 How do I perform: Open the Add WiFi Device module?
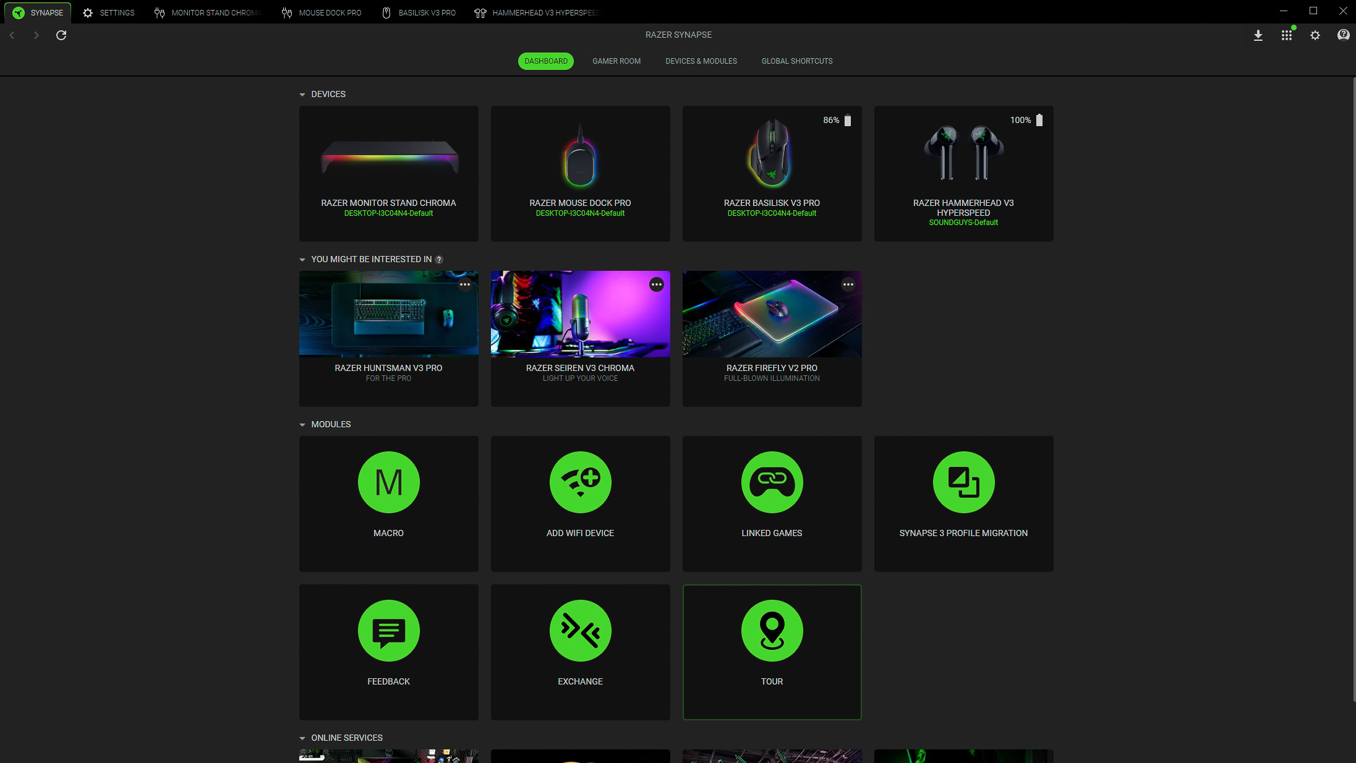click(x=580, y=503)
